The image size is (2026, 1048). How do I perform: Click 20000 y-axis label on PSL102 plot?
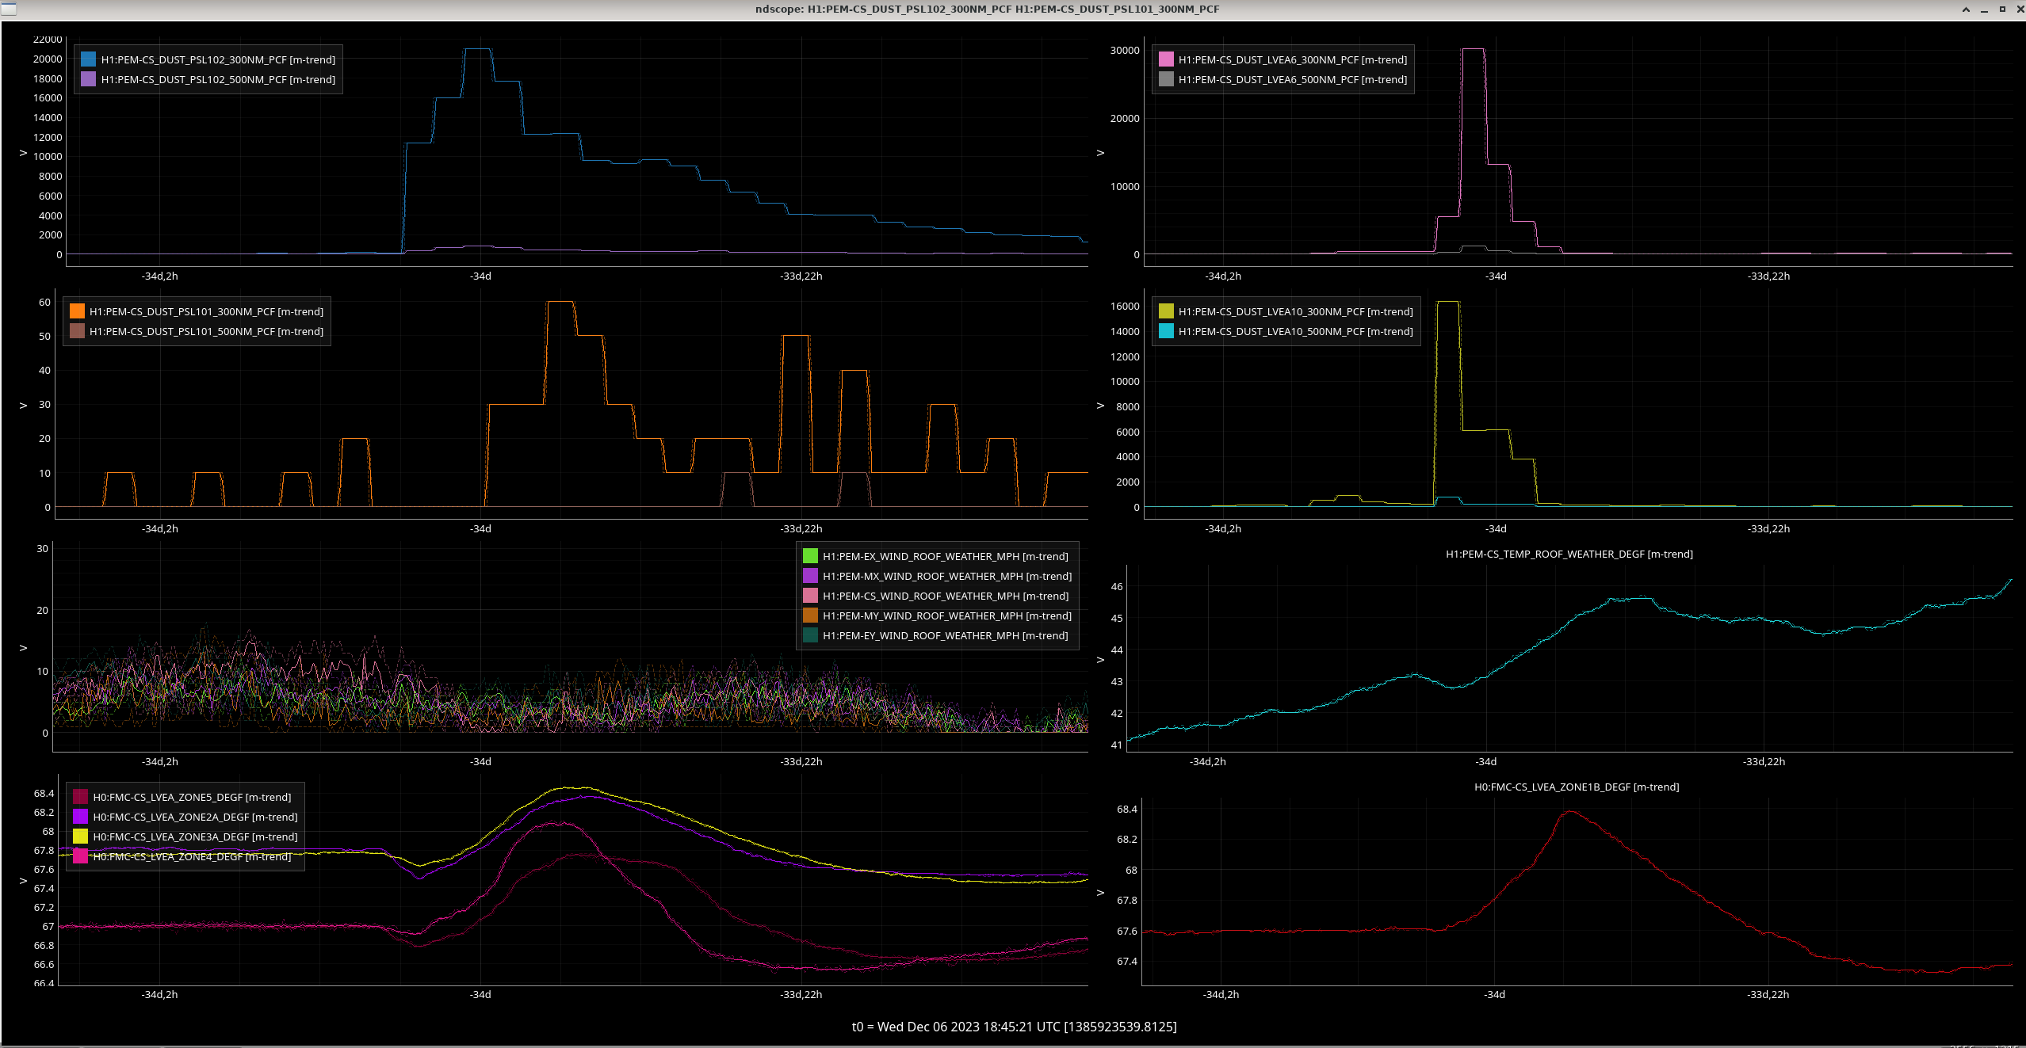point(48,59)
